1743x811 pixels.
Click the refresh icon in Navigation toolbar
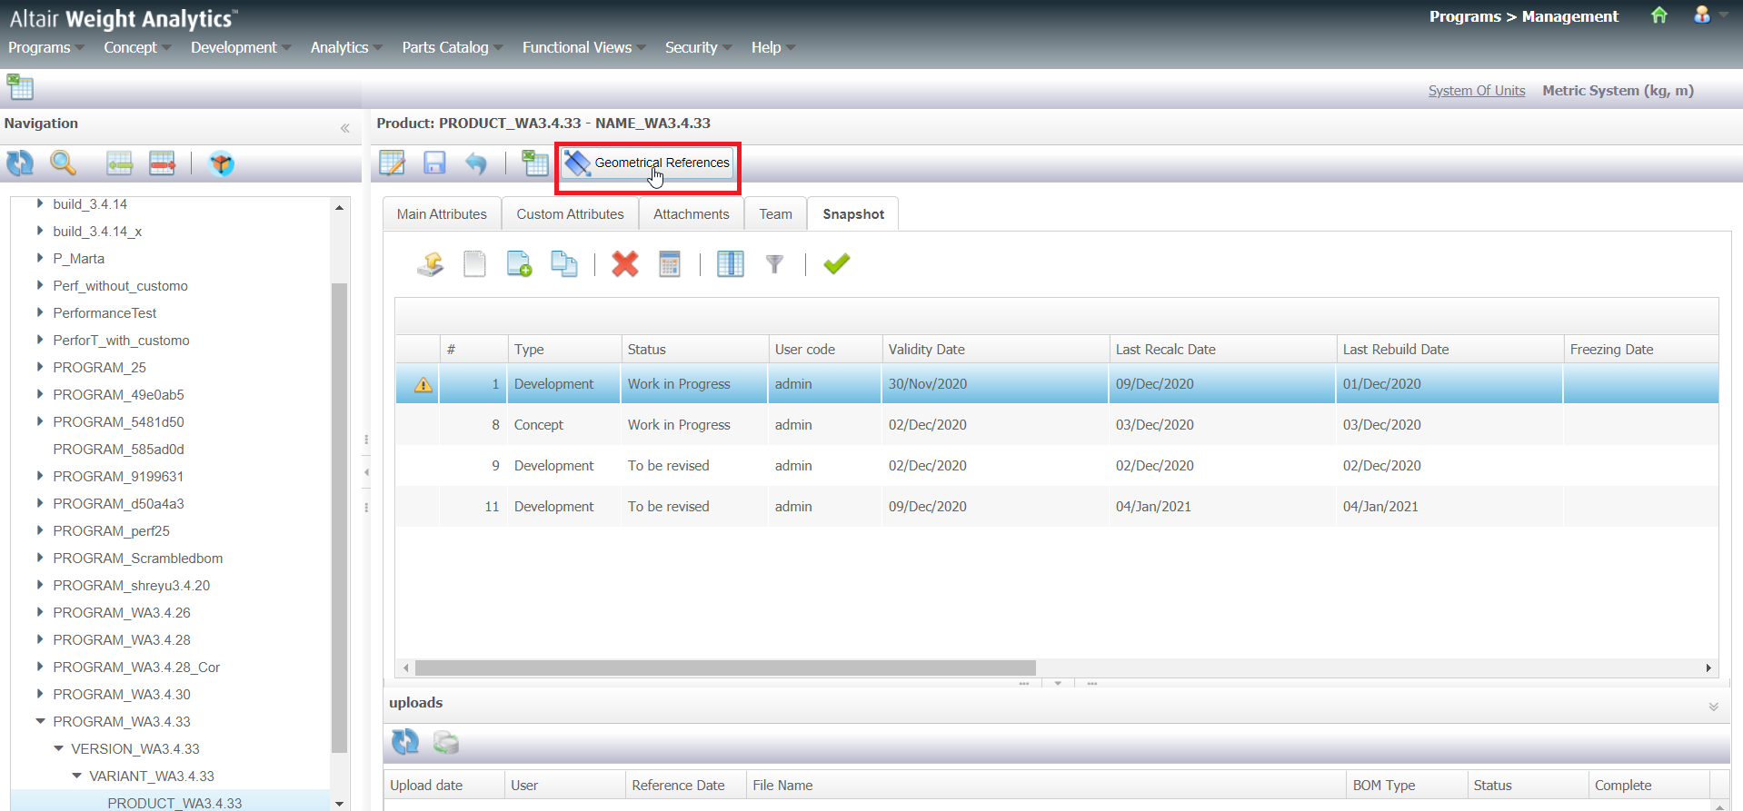pos(20,163)
